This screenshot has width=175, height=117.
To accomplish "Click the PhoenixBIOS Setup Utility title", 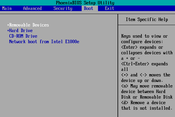I will [85, 3].
